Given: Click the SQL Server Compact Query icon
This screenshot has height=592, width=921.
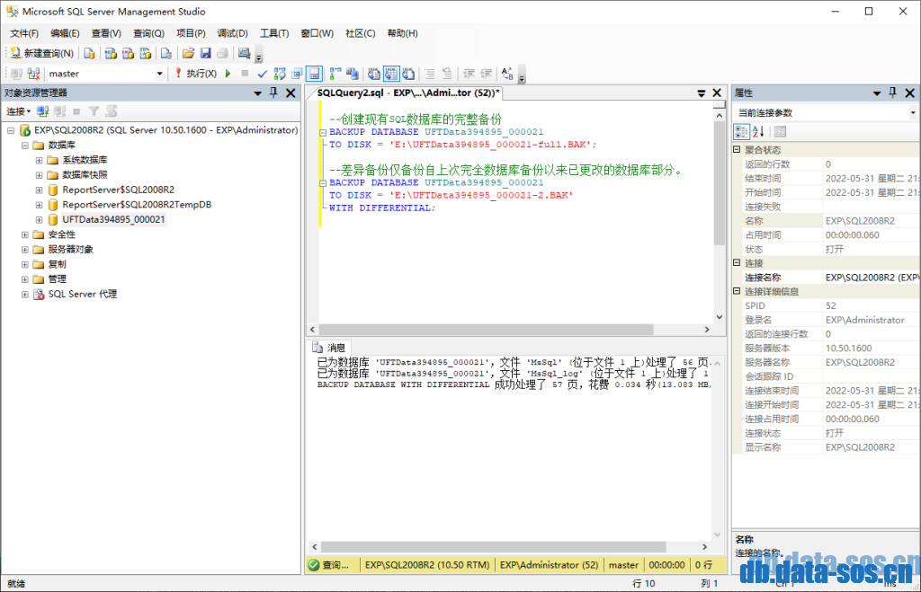Looking at the screenshot, I should pyautogui.click(x=166, y=53).
